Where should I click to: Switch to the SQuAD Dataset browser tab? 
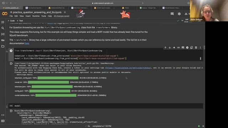pos(171,8)
